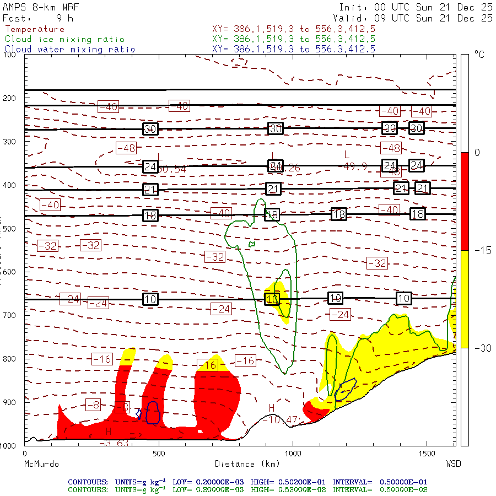
Task: Click the WSD endpoint label
Action: 453,464
